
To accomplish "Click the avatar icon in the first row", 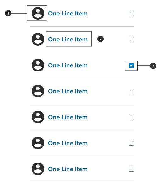I will point(38,13).
